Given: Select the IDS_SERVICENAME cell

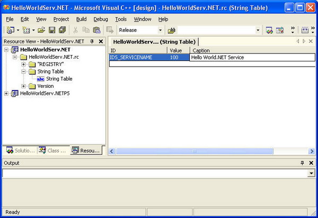Looking at the screenshot, I should point(138,58).
